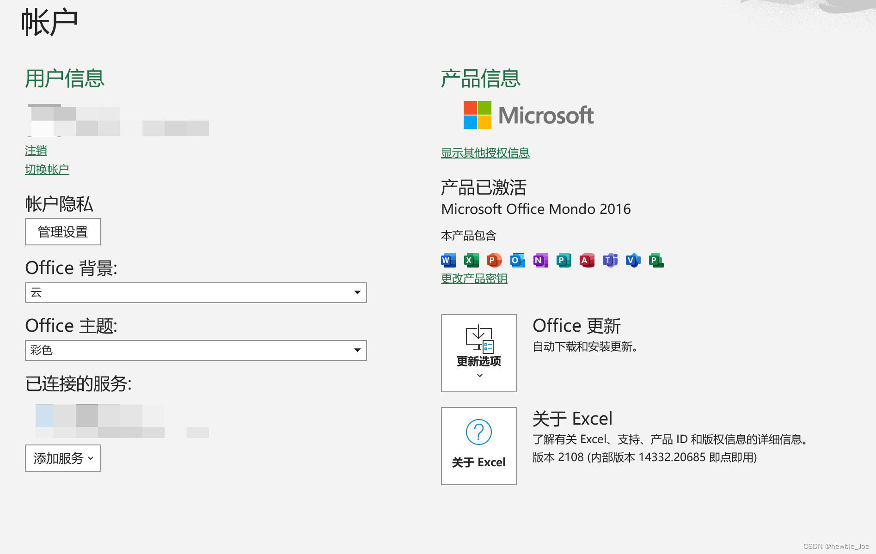Click the 帐户隐私 heading
Screen dimensions: 876x554
point(59,204)
